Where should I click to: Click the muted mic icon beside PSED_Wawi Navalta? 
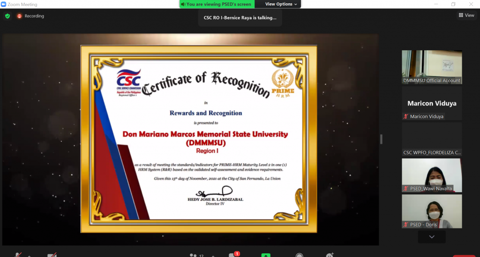[406, 189]
